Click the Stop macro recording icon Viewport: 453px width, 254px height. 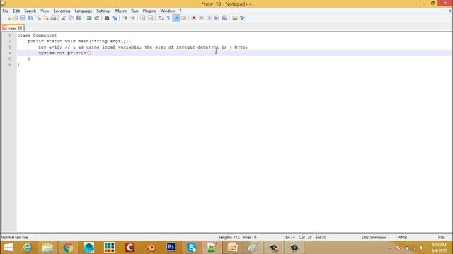201,18
